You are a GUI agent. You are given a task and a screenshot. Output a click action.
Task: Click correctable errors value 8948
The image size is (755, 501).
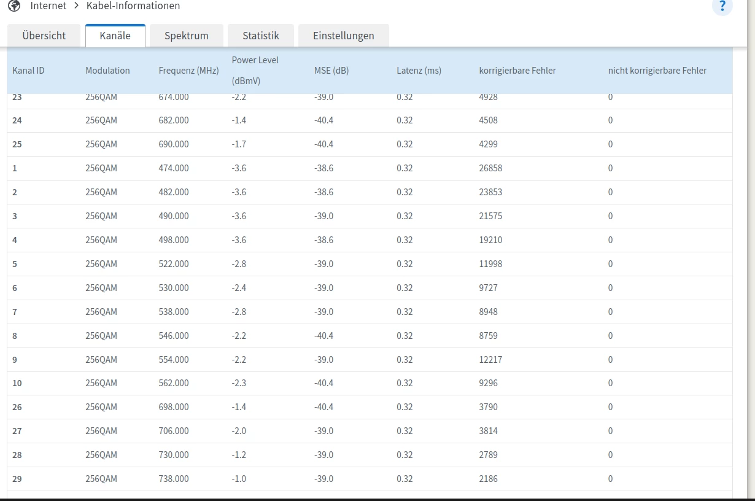point(488,312)
